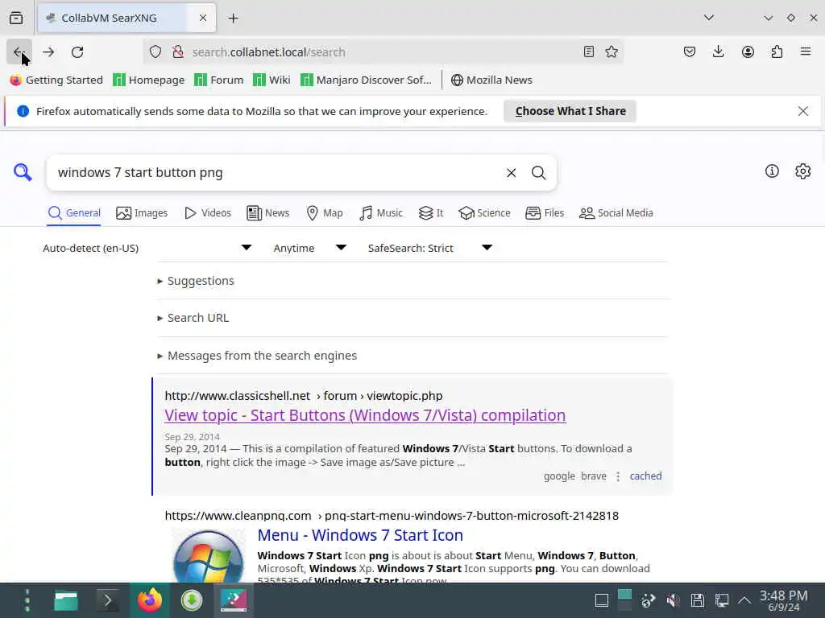The height and width of the screenshot is (618, 825).
Task: Switch to the Map search tab
Action: (324, 212)
